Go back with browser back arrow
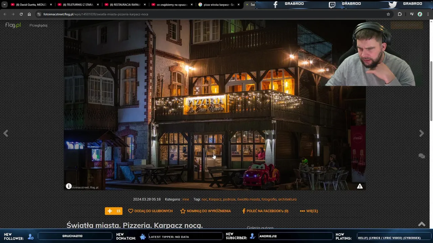The height and width of the screenshot is (243, 433). click(x=5, y=14)
